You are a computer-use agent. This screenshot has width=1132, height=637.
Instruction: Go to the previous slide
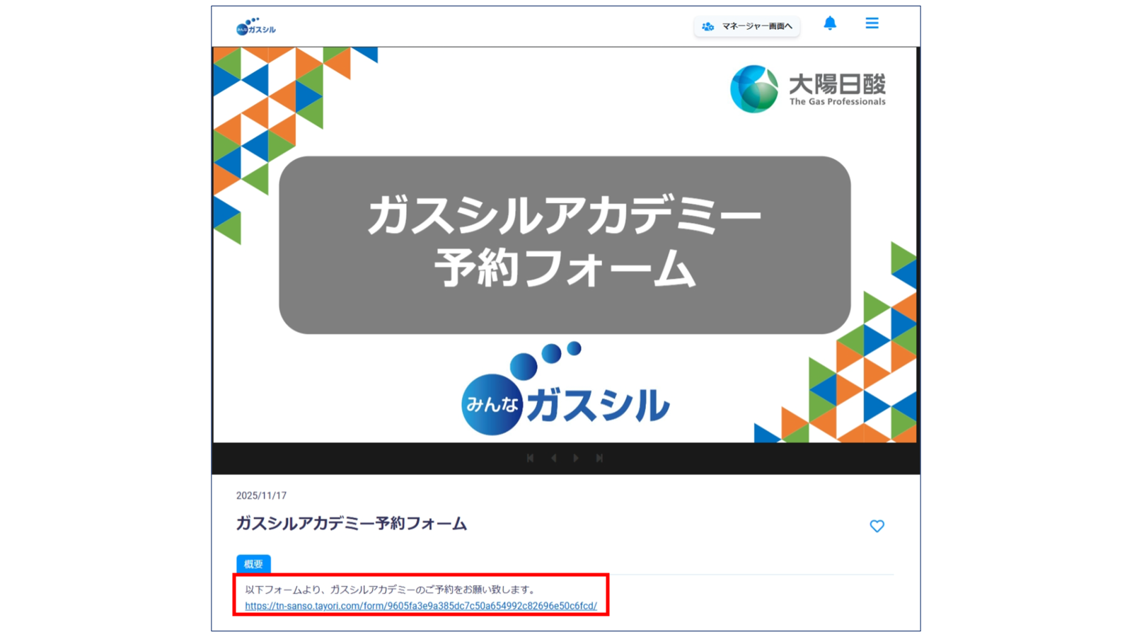pos(553,458)
